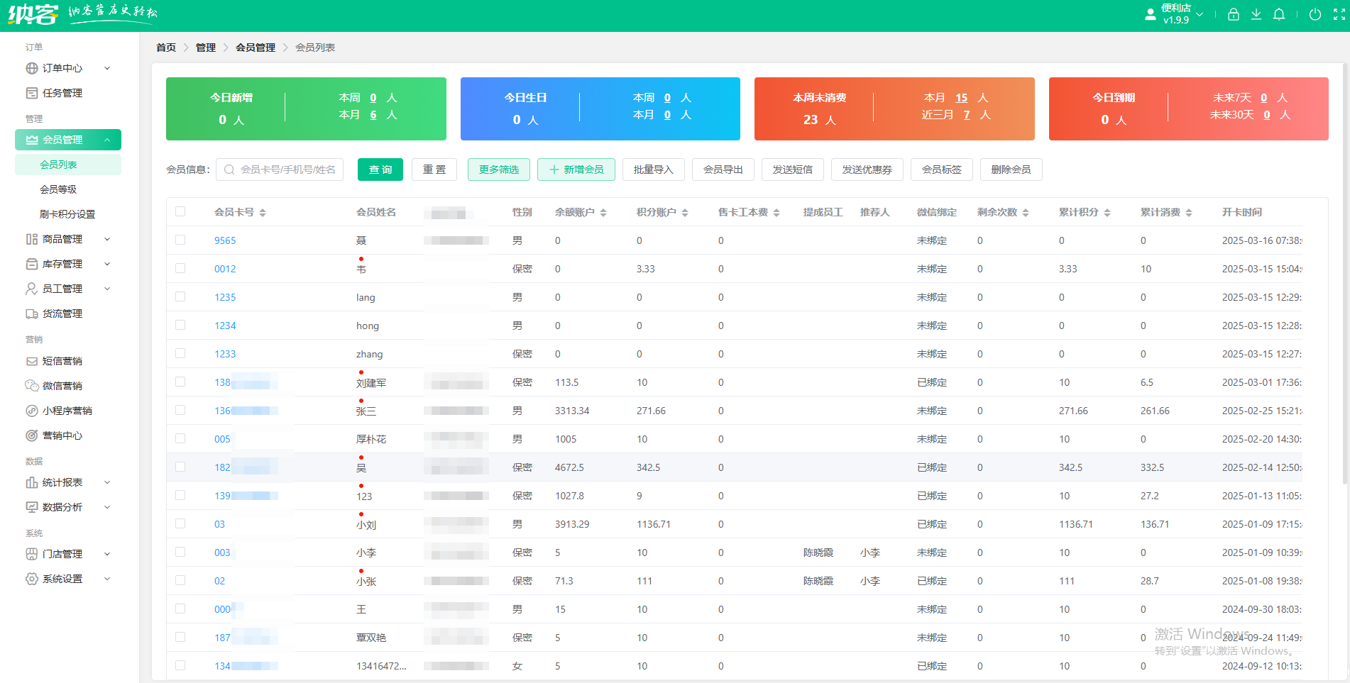Go to 短信营销 in sidebar
Viewport: 1350px width, 683px height.
click(x=62, y=361)
